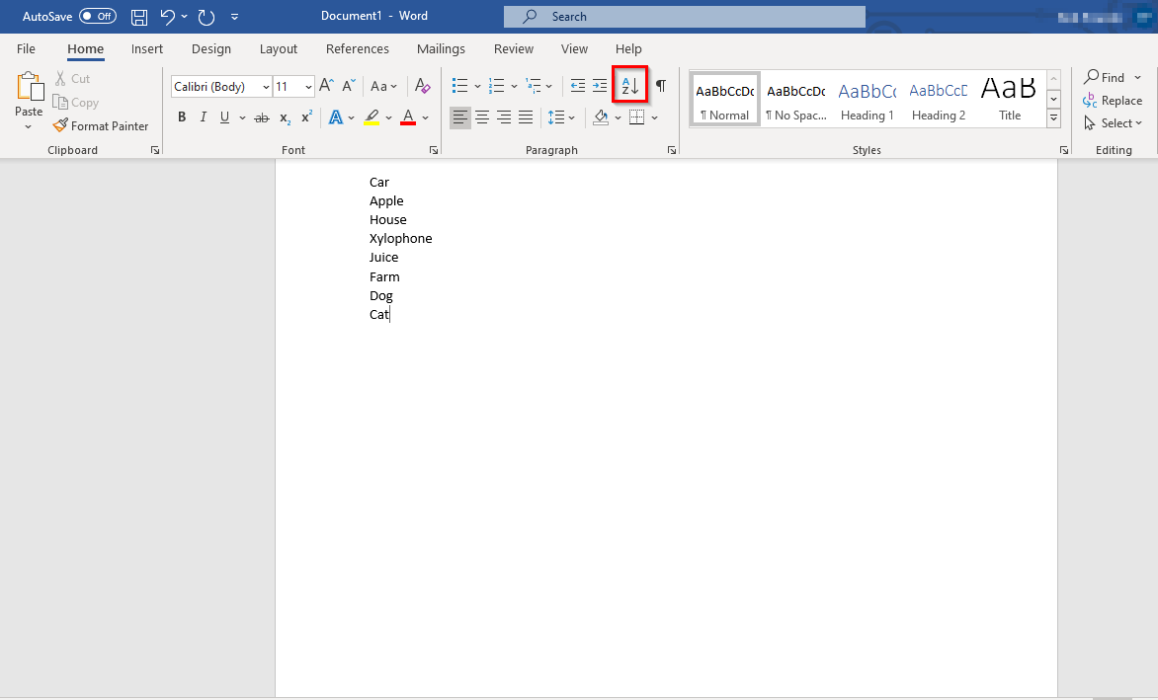Click the Center alignment icon
Viewport: 1158px width, 700px height.
pyautogui.click(x=482, y=117)
